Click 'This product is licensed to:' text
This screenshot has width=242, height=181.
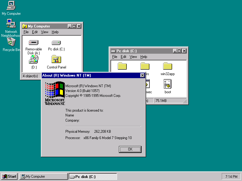coord(84,110)
